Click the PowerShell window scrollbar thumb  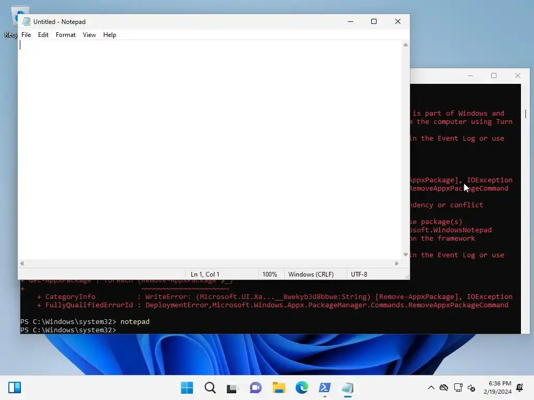[x=526, y=114]
